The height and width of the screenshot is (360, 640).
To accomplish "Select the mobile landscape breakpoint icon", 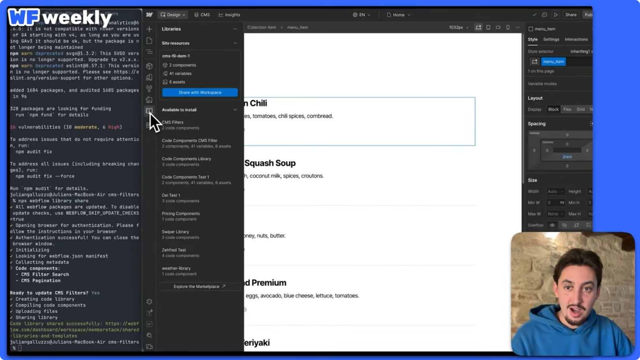I will (x=498, y=27).
